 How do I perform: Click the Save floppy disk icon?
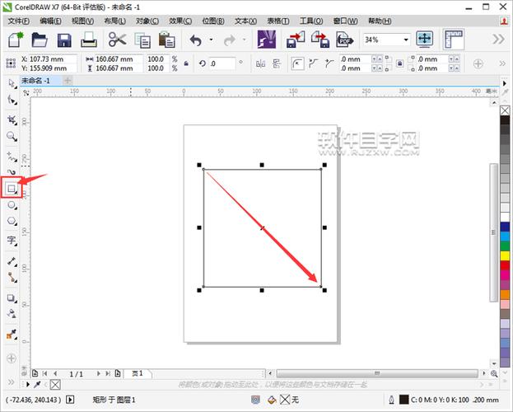[64, 40]
